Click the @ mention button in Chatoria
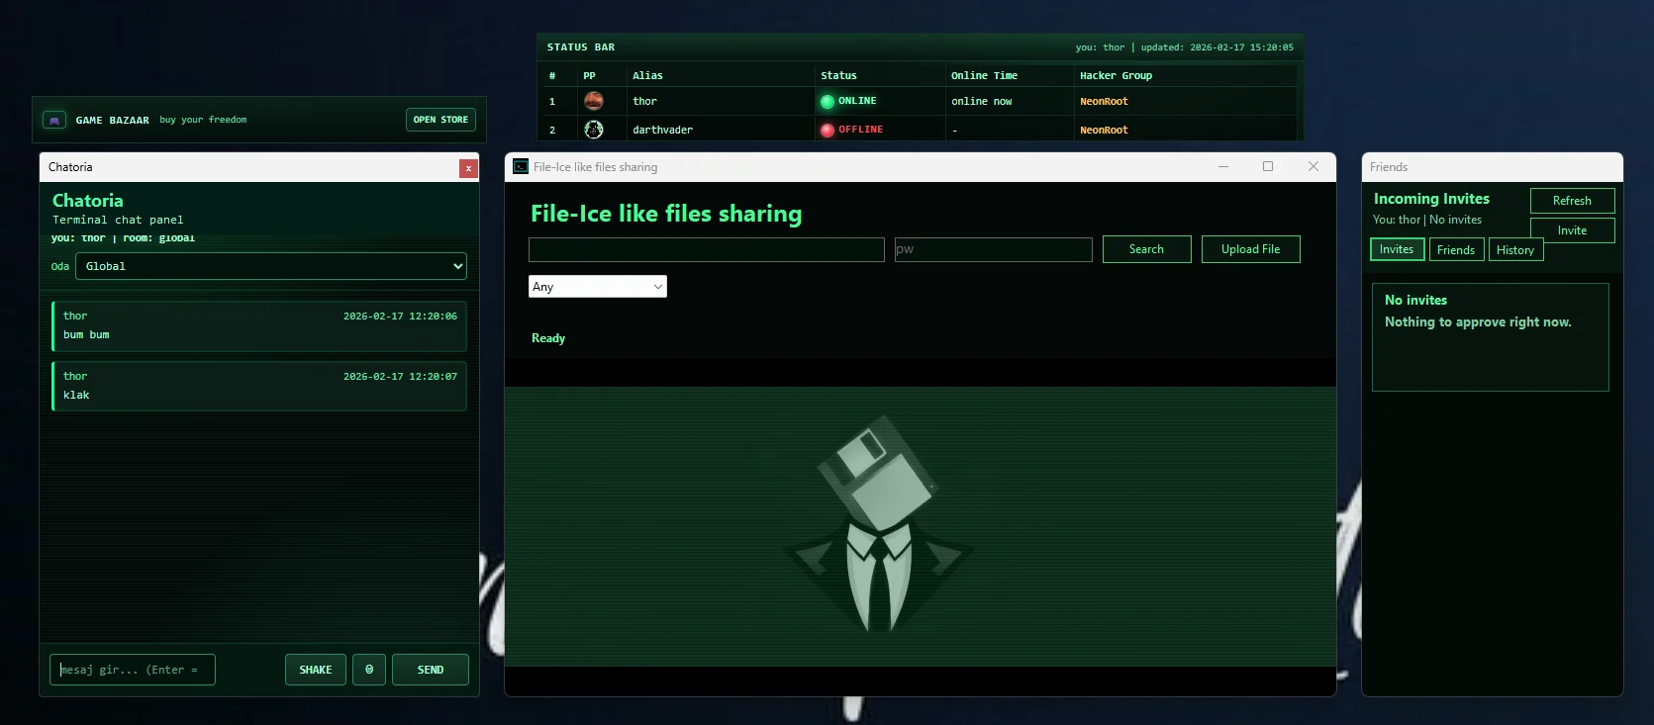The image size is (1654, 725). tap(369, 670)
